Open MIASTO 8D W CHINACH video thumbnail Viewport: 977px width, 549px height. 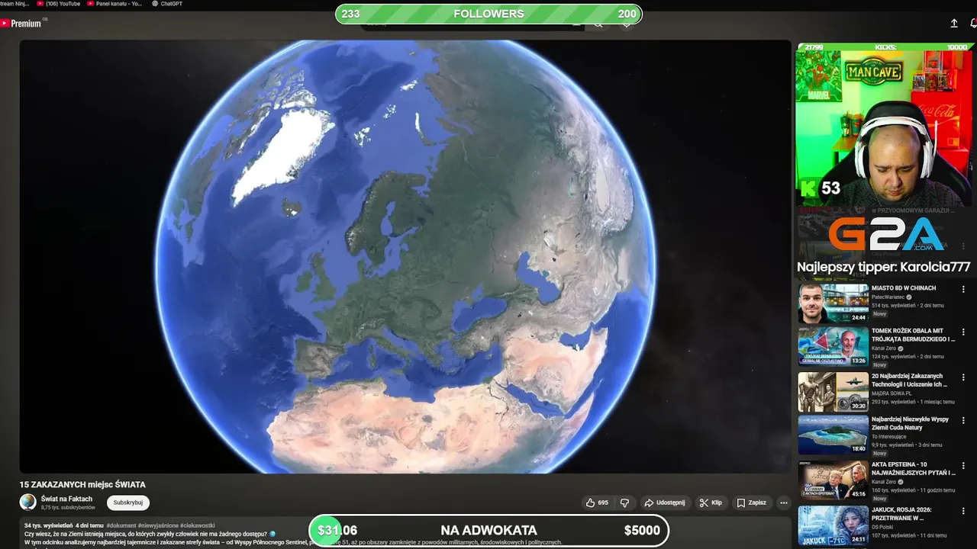pos(834,303)
